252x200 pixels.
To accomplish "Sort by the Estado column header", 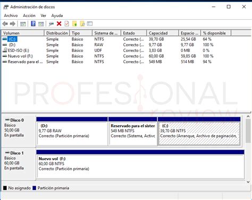I will tap(134, 33).
